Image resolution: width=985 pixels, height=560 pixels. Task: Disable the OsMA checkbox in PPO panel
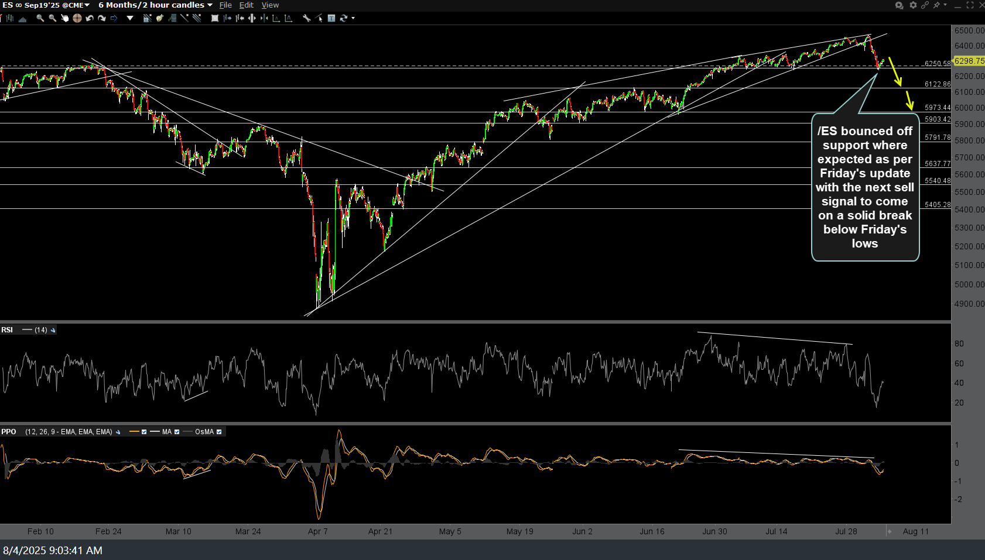click(220, 432)
